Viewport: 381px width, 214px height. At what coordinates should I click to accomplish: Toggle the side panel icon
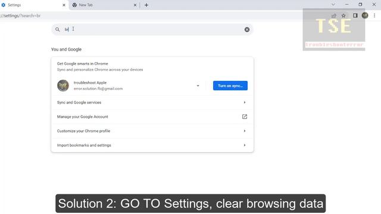pyautogui.click(x=355, y=15)
